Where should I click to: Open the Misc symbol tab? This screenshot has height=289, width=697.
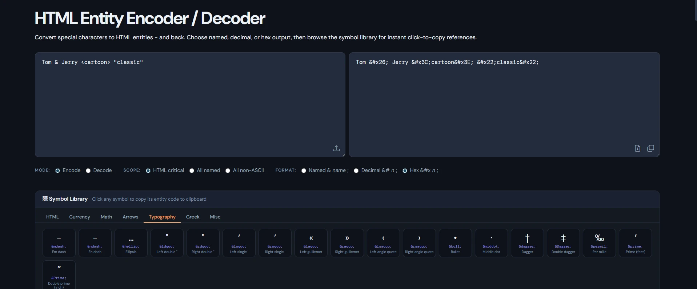pyautogui.click(x=215, y=217)
